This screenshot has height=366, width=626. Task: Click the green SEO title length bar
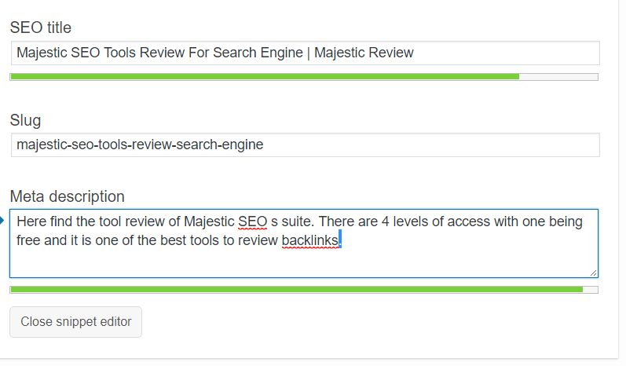[265, 77]
